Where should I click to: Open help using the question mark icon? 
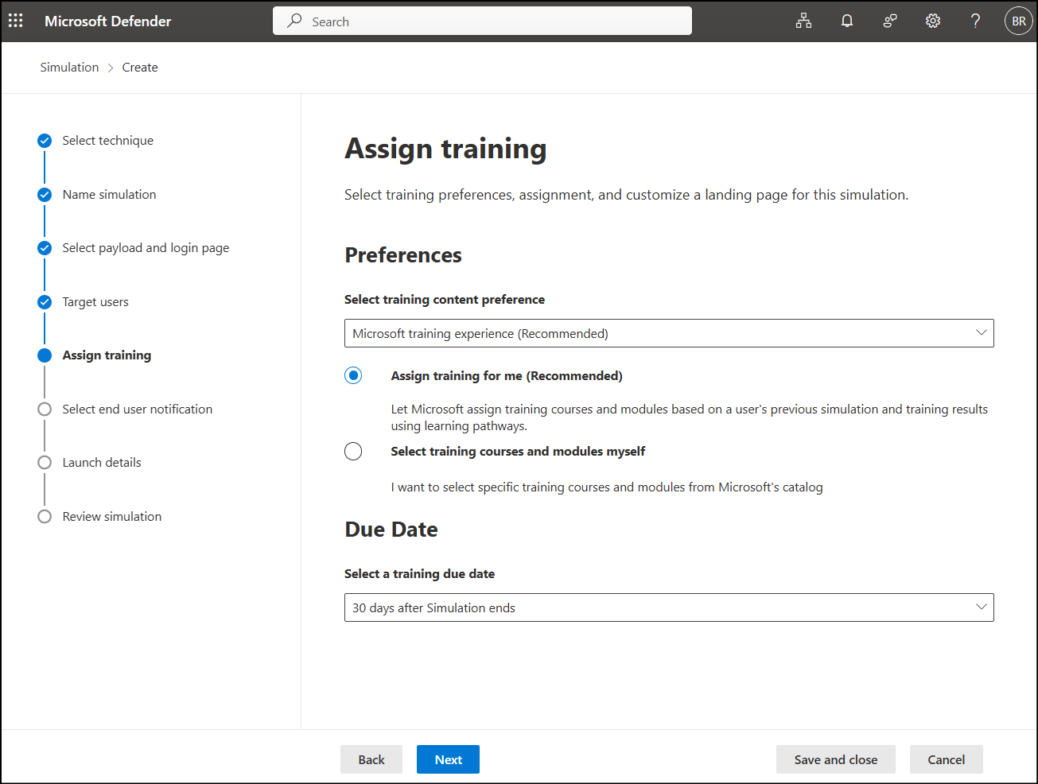click(975, 21)
